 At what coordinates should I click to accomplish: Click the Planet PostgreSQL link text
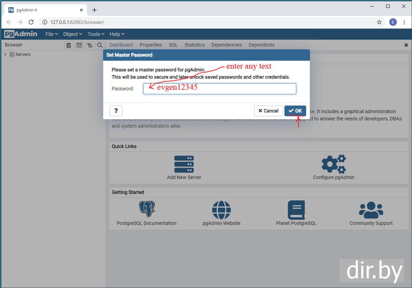point(296,223)
